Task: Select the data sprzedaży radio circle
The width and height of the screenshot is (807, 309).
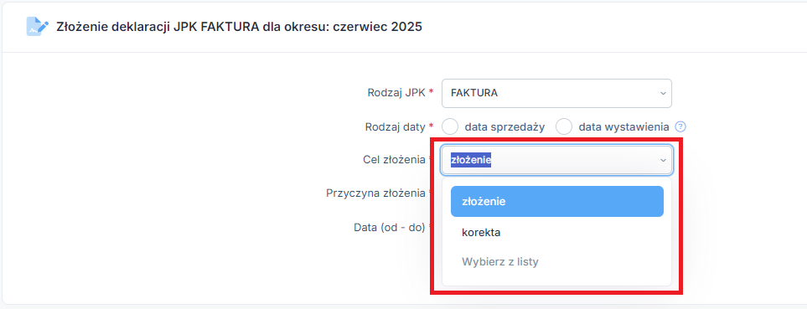Action: click(450, 126)
